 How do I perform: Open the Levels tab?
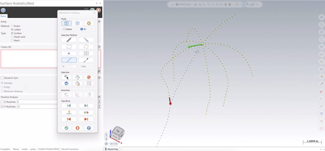pos(33,149)
